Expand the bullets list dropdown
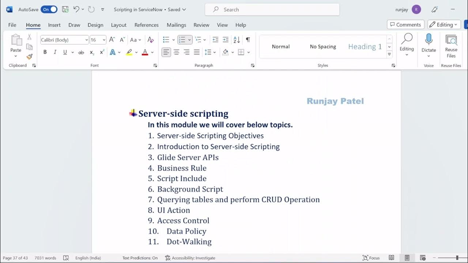The width and height of the screenshot is (468, 263). [x=174, y=40]
